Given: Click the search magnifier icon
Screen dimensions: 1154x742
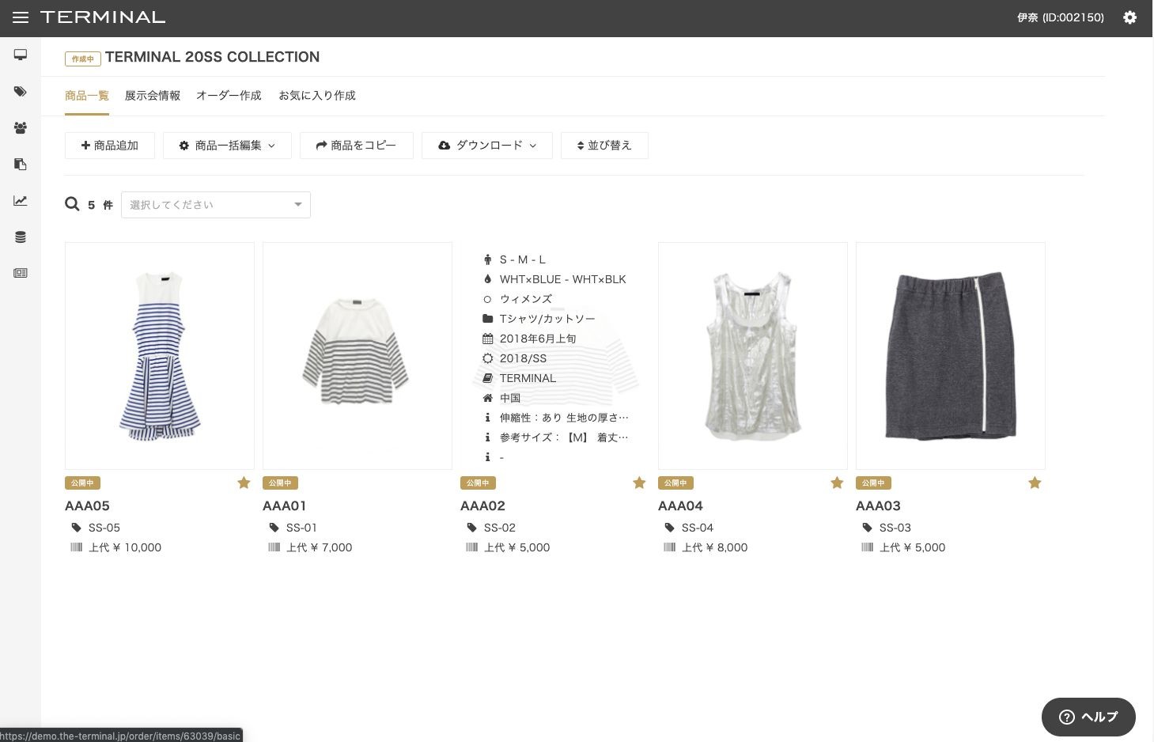Looking at the screenshot, I should click(72, 205).
